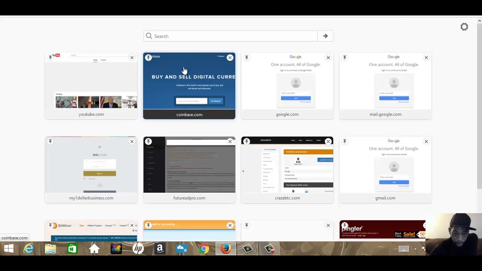The height and width of the screenshot is (271, 482).
Task: Open the Windows Store taskbar icon
Action: click(x=72, y=248)
